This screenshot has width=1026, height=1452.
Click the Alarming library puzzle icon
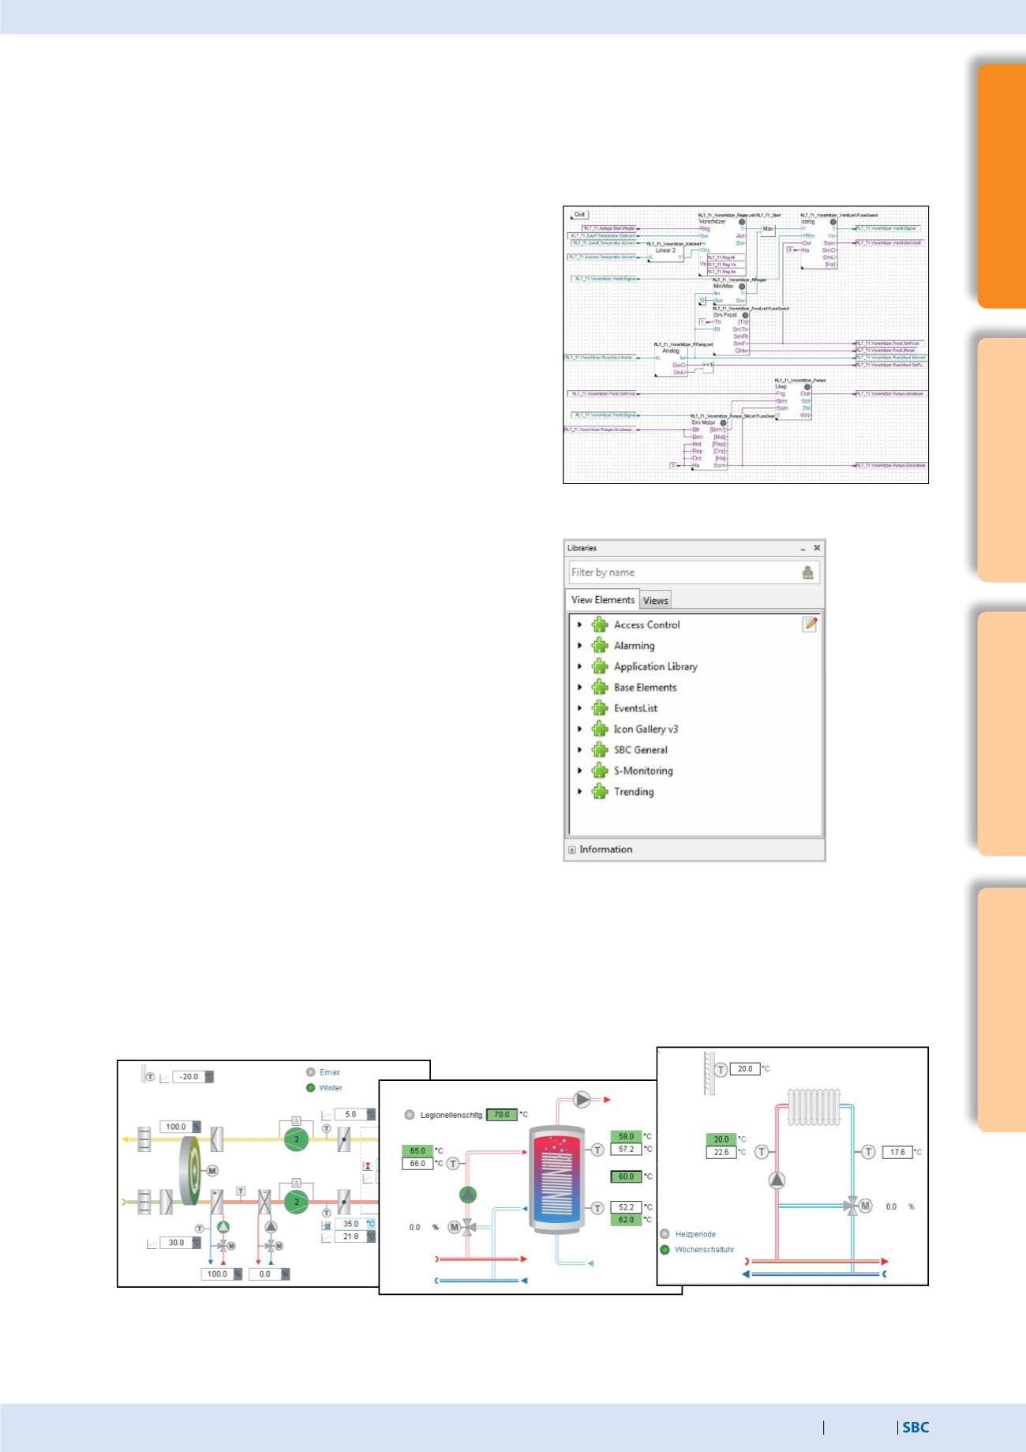click(x=600, y=645)
